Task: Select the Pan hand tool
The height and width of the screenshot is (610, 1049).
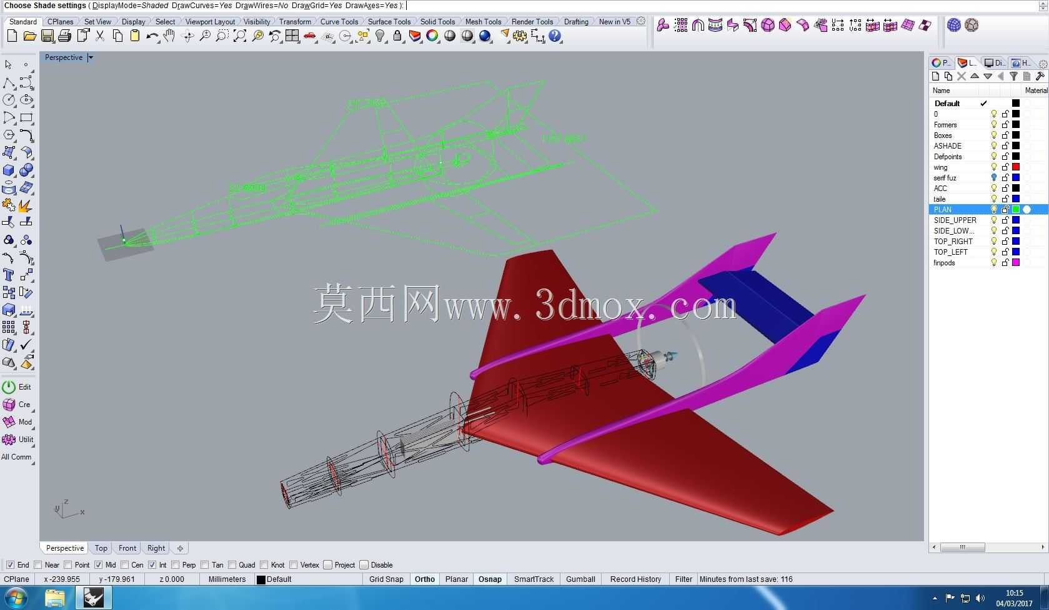Action: coord(169,36)
